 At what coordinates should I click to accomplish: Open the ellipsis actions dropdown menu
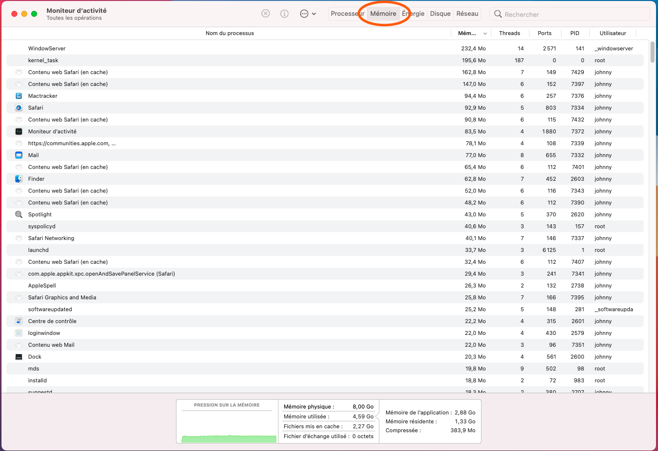[x=307, y=14]
